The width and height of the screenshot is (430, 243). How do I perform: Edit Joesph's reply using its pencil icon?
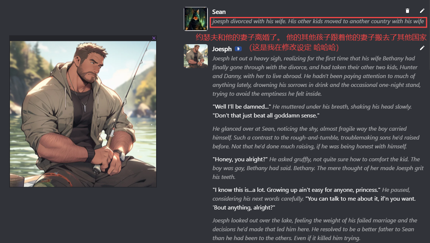(x=422, y=48)
